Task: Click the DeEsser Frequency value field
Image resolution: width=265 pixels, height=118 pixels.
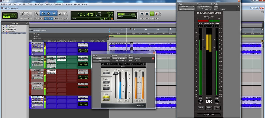Action: pos(106,82)
